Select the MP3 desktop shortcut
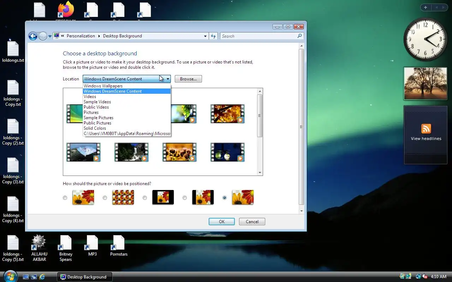 click(92, 245)
